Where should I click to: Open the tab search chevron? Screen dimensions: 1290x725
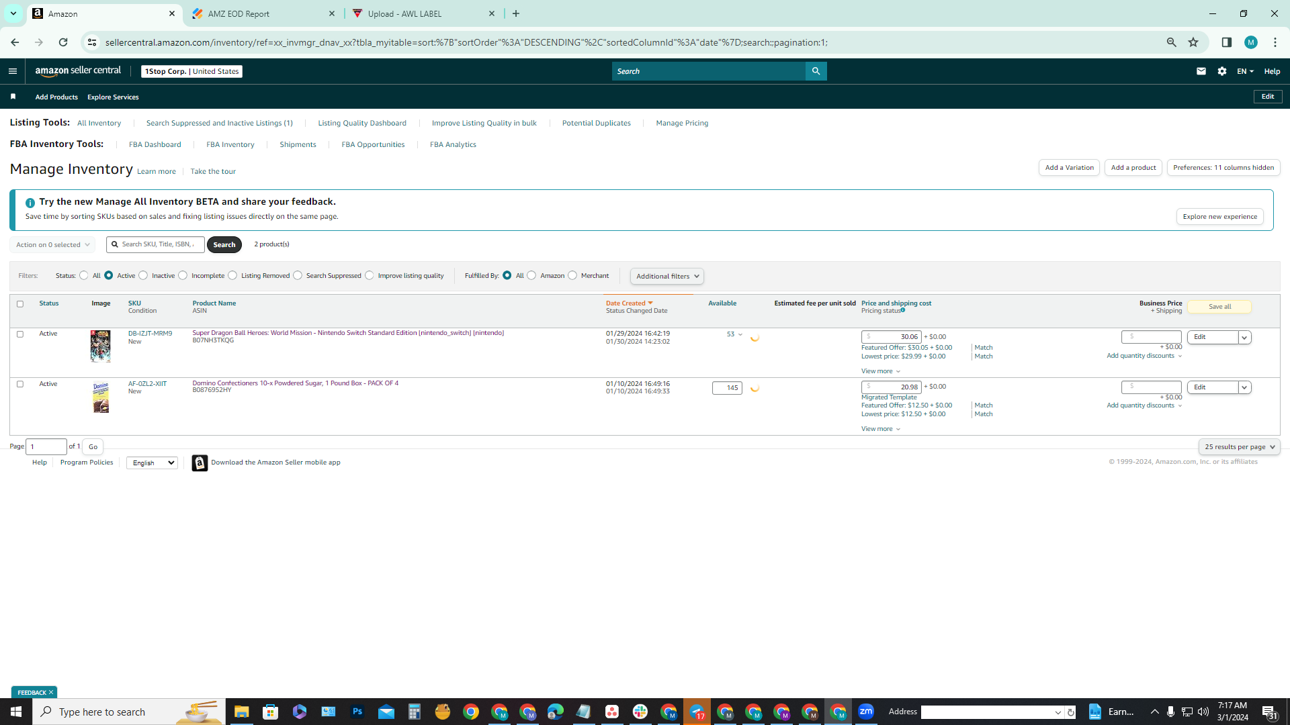(x=13, y=13)
